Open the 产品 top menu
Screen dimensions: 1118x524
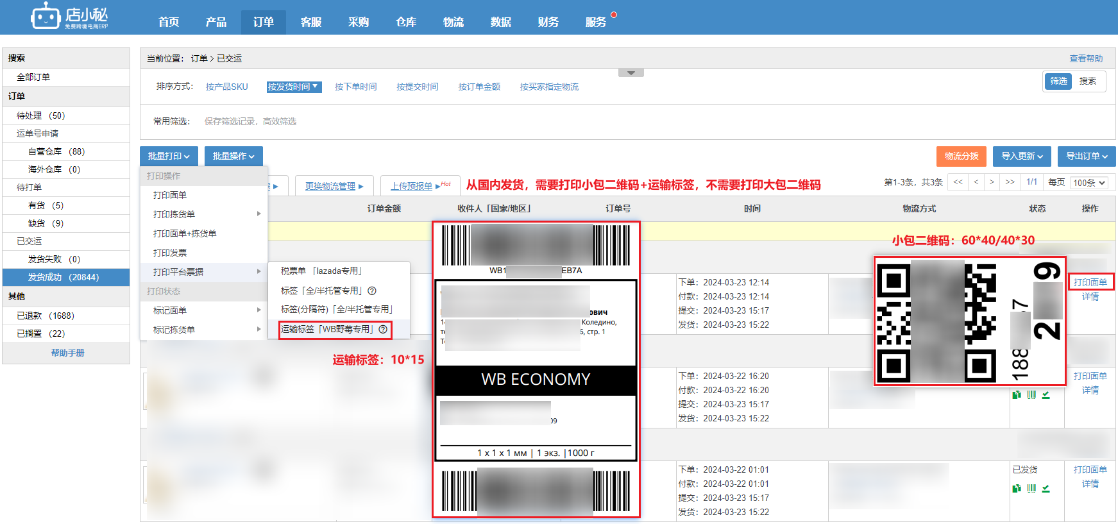point(216,22)
